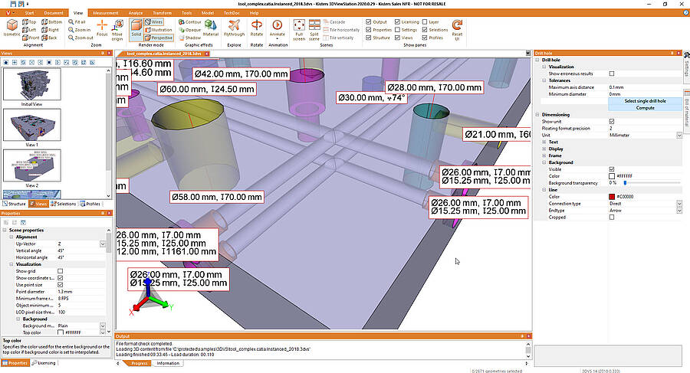Toggle Illustration render mode

pyautogui.click(x=159, y=30)
